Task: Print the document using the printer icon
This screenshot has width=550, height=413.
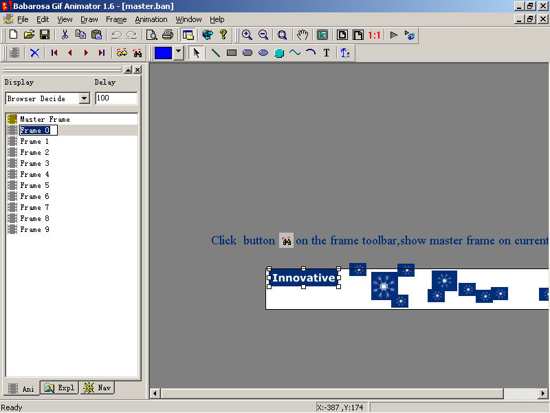Action: tap(168, 34)
